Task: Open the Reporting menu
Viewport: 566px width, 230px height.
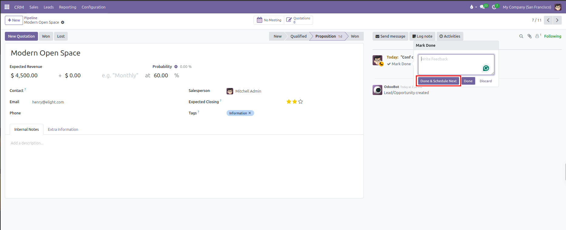Action: (x=67, y=7)
